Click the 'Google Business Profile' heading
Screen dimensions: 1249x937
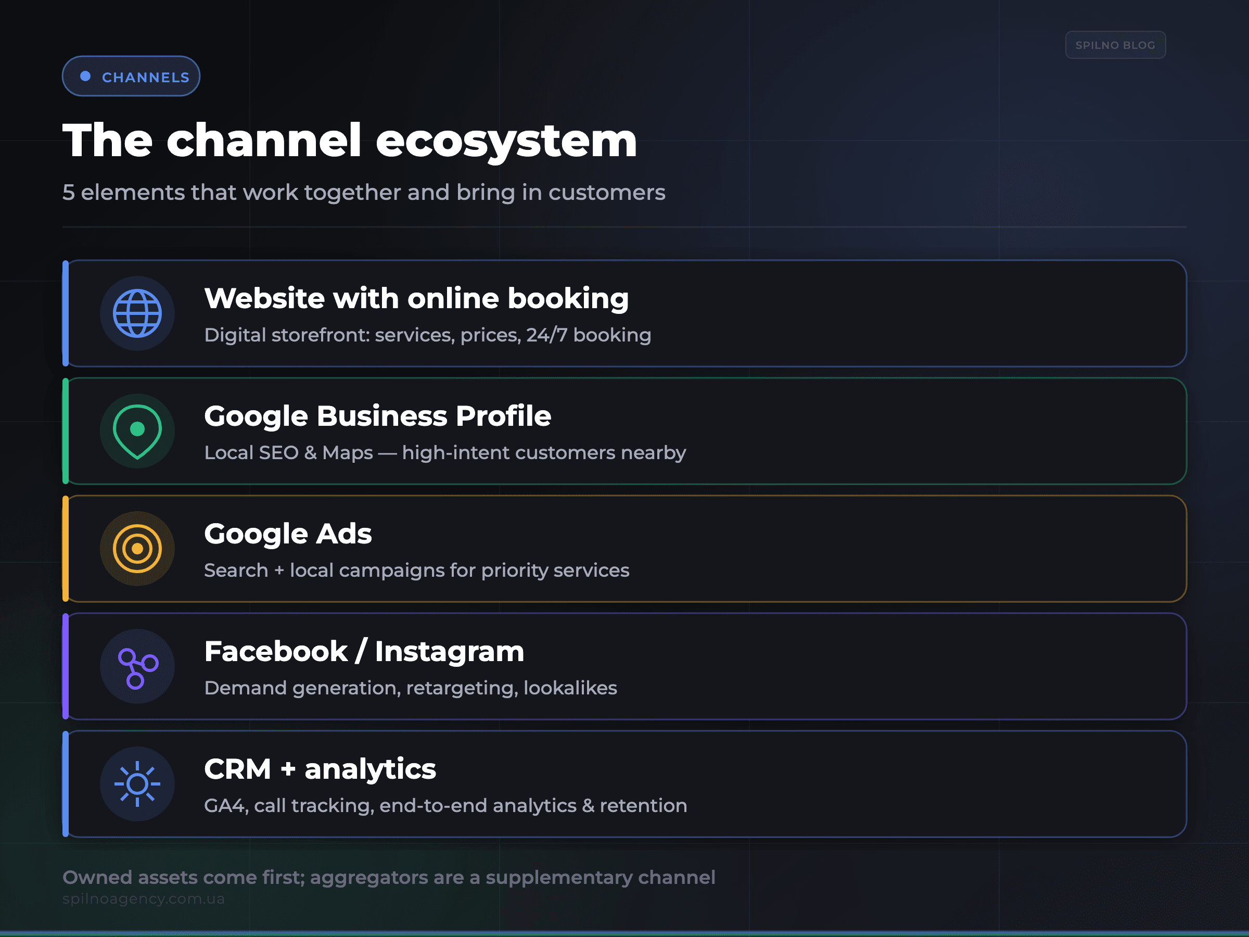coord(377,416)
